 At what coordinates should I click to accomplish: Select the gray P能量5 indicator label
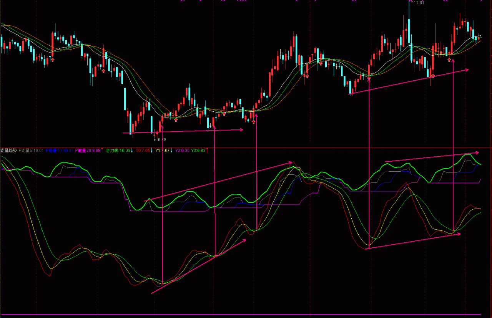pyautogui.click(x=32, y=151)
